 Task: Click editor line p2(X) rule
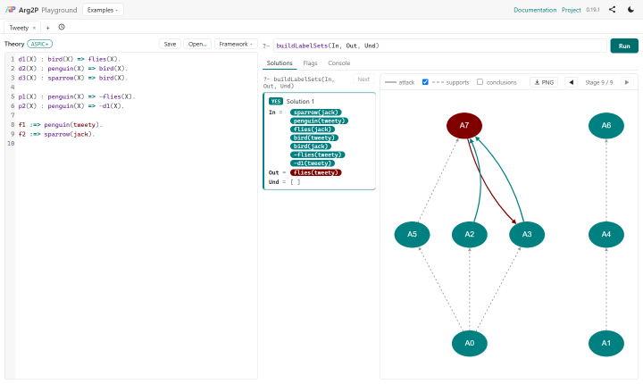(71, 106)
